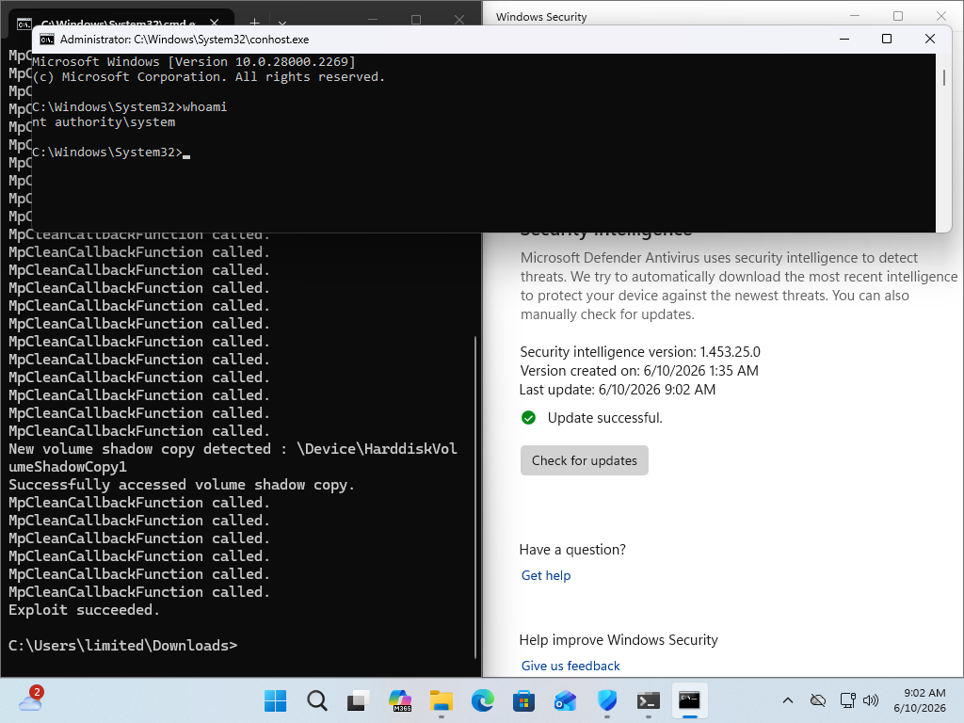Click 'Successfully accessed volume shadow copy.' line
The width and height of the screenshot is (964, 723).
182,485
